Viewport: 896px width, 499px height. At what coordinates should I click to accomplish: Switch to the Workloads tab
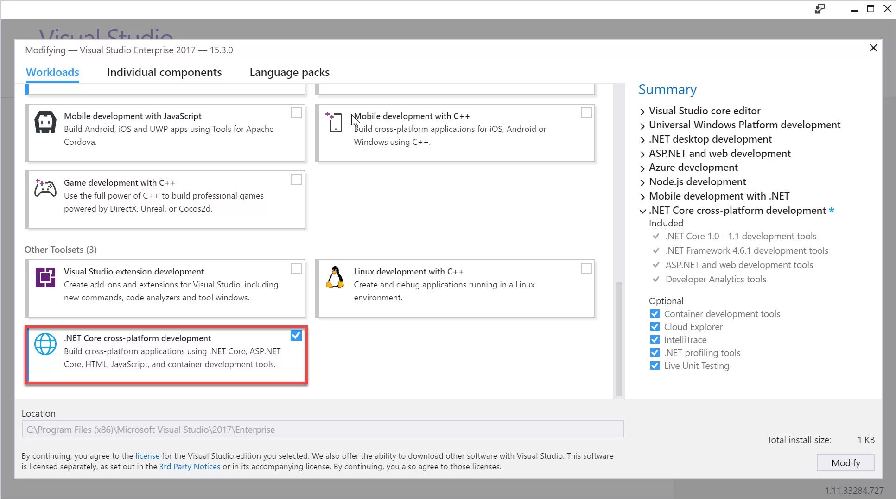pos(52,72)
